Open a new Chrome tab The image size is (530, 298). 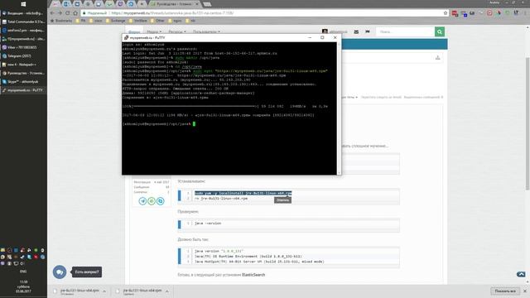tap(207, 4)
